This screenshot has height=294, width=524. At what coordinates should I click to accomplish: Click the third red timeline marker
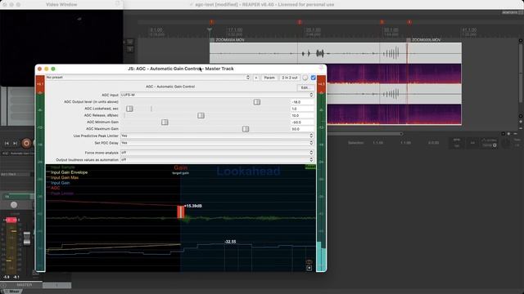click(x=382, y=22)
